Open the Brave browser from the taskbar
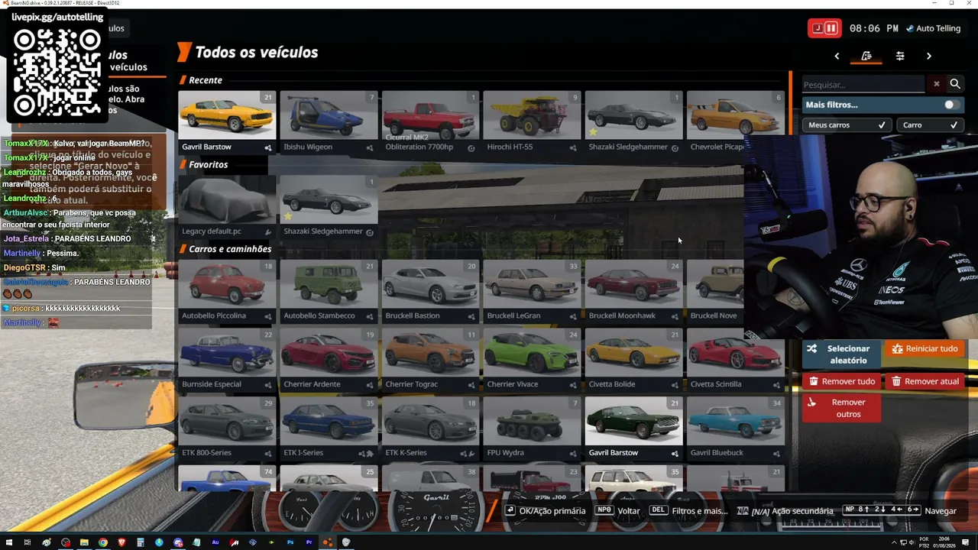The height and width of the screenshot is (550, 978). (x=121, y=542)
